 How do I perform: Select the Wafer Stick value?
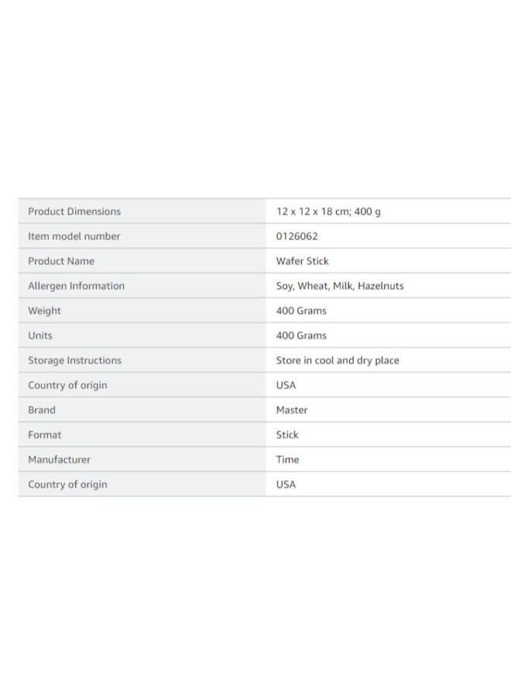coord(302,262)
